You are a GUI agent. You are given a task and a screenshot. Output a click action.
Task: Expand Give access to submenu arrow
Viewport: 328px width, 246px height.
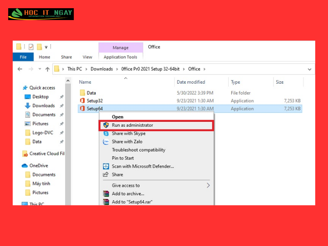(x=208, y=185)
